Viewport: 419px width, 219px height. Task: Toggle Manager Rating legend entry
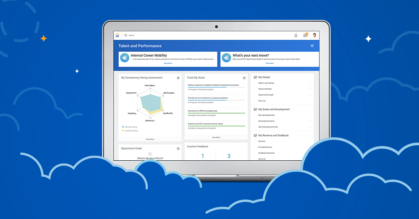(x=130, y=127)
